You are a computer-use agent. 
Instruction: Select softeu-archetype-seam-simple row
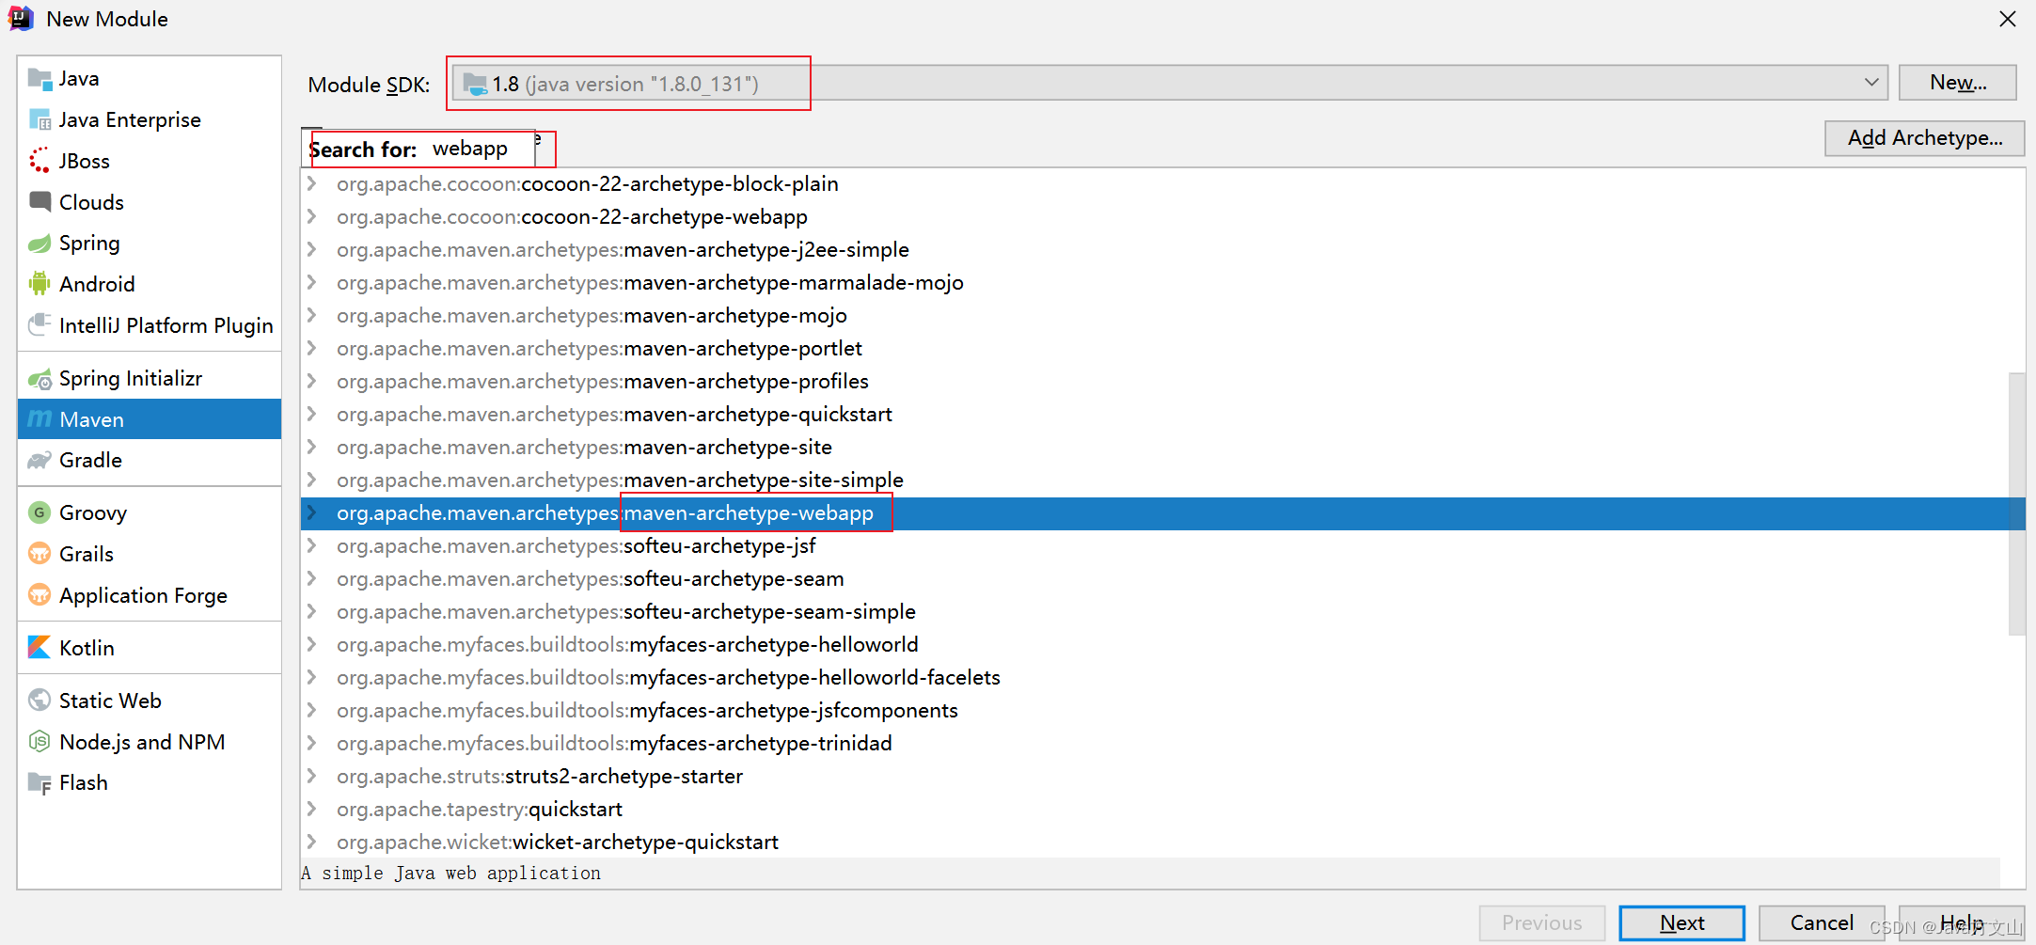point(1162,611)
